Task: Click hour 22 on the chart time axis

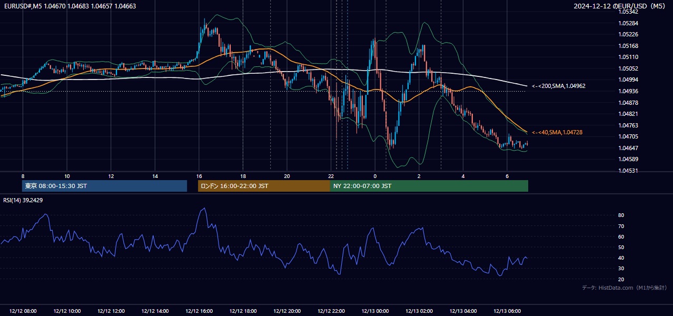Action: (x=331, y=176)
